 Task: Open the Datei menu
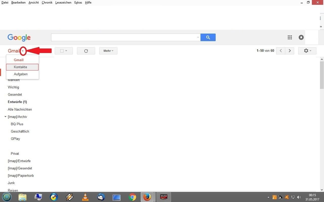point(5,3)
